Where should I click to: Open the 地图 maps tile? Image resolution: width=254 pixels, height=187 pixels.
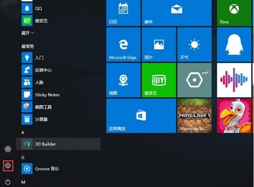[123, 80]
